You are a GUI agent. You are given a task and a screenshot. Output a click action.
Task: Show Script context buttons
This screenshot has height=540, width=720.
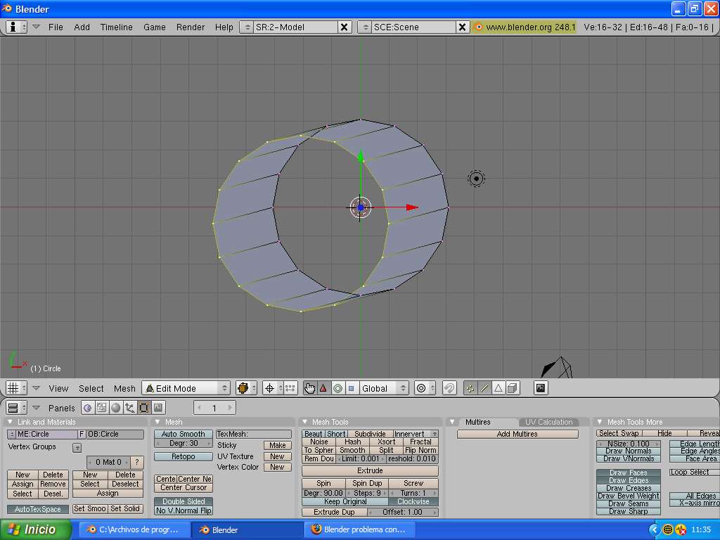tap(102, 407)
